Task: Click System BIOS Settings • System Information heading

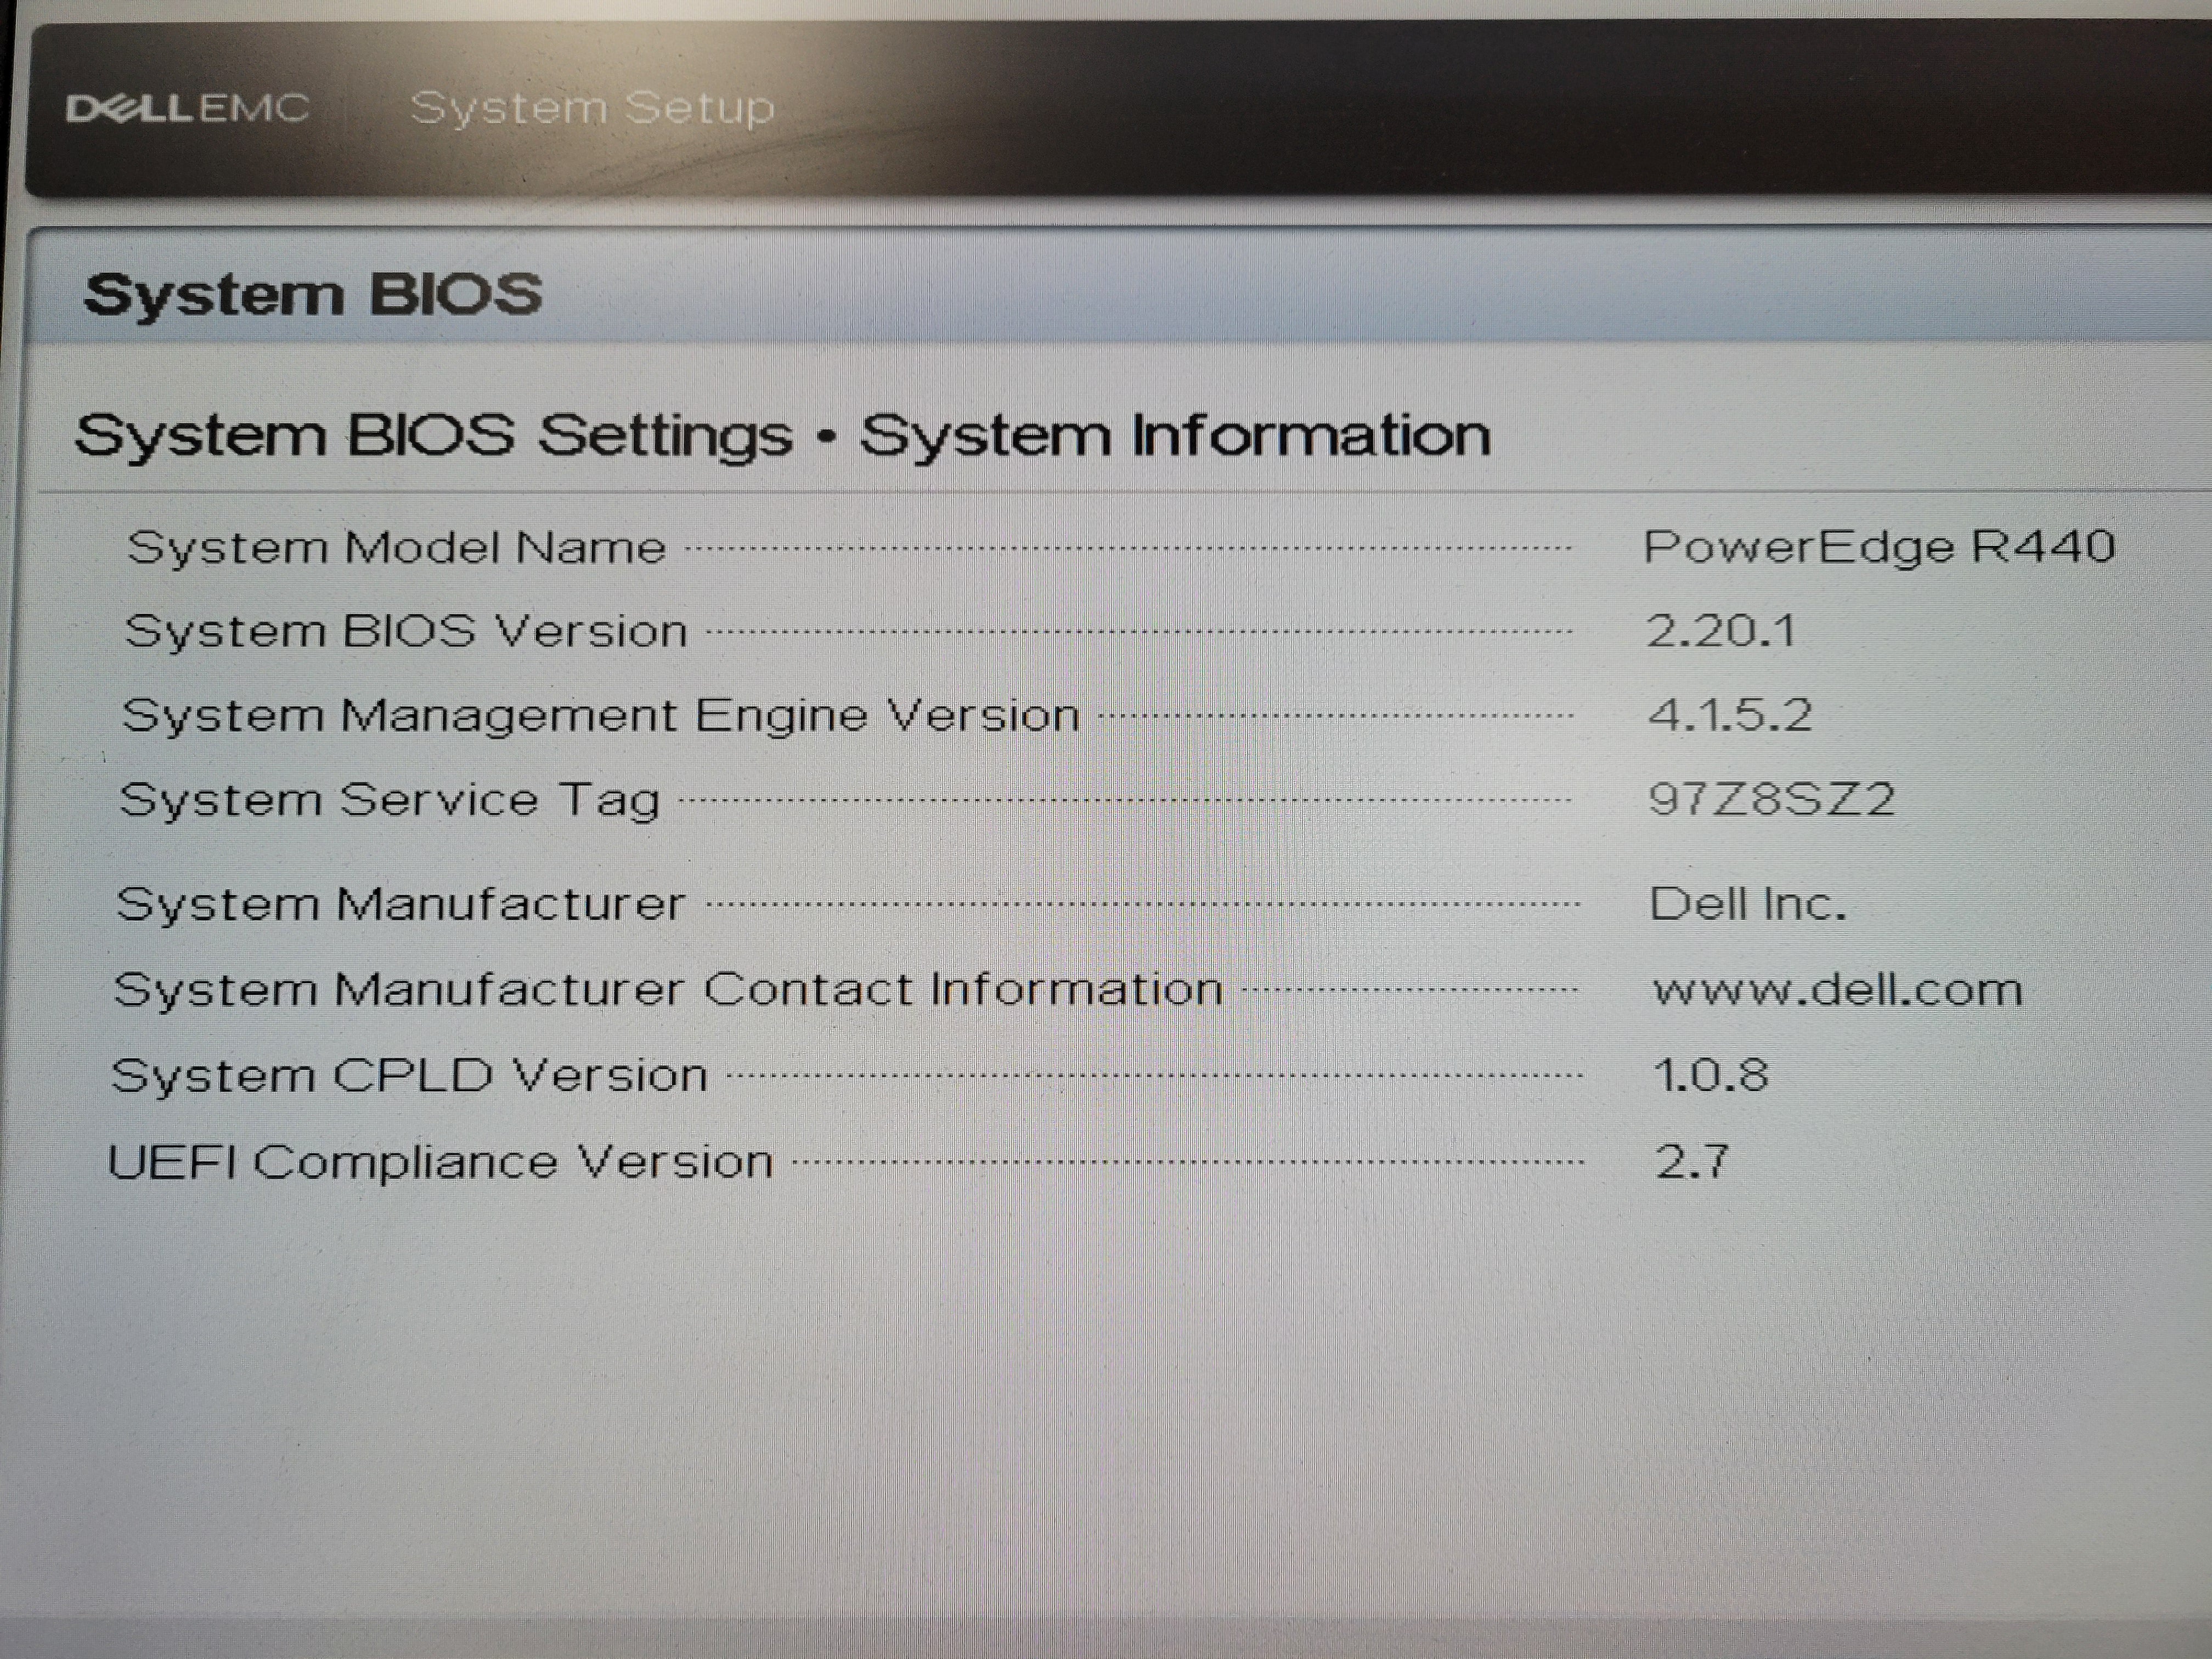Action: click(x=783, y=436)
